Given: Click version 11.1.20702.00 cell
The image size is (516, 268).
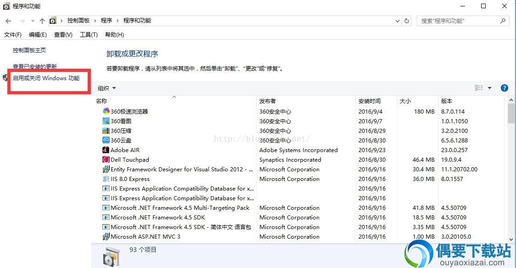Looking at the screenshot, I should (x=459, y=169).
